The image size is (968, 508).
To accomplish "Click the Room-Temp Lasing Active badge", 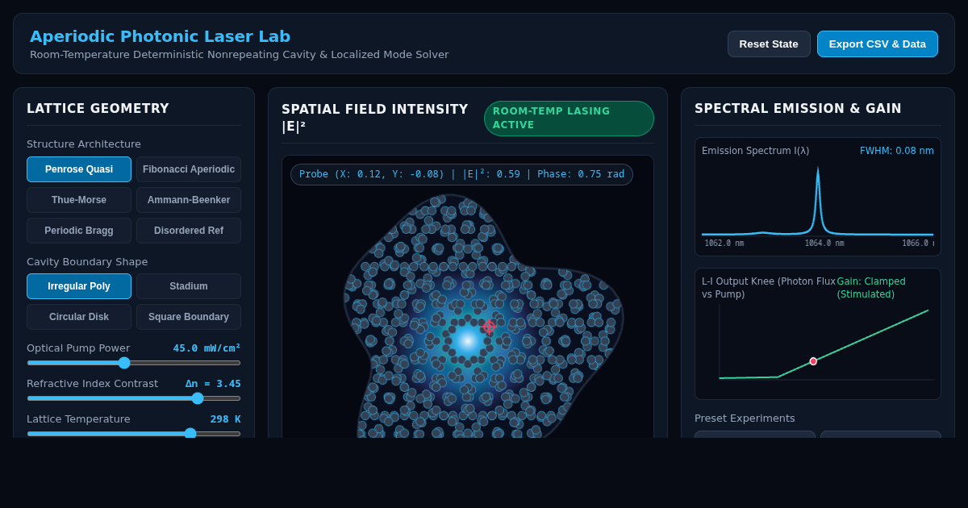I will coord(569,119).
